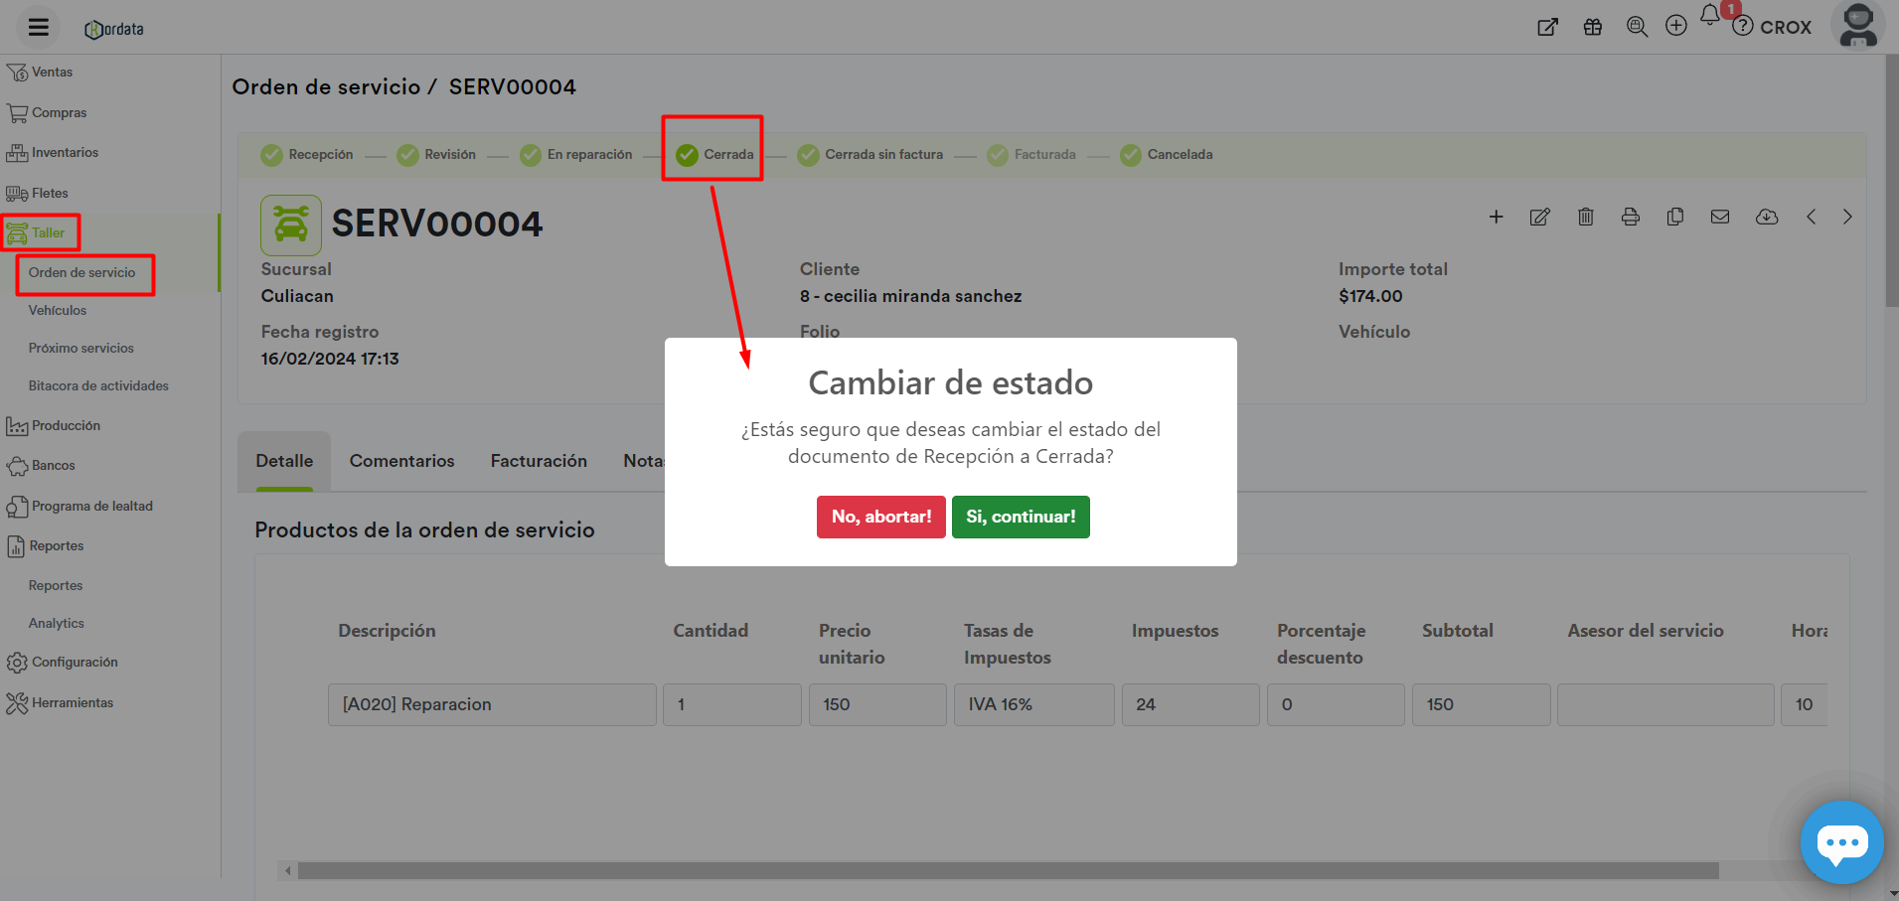Click the horizontal scrollbar under products table

pyautogui.click(x=1008, y=871)
